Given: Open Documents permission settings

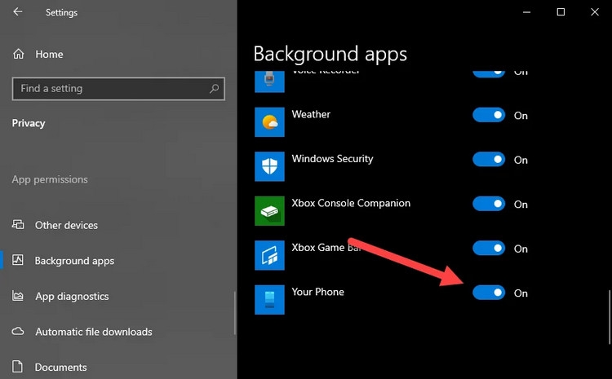Looking at the screenshot, I should coord(61,368).
